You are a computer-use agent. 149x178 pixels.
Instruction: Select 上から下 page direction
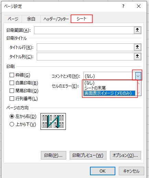12,124
